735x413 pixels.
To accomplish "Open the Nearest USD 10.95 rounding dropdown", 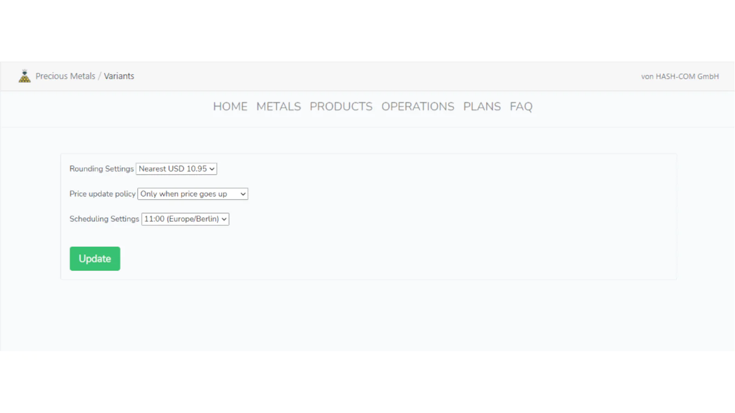I will pyautogui.click(x=176, y=169).
